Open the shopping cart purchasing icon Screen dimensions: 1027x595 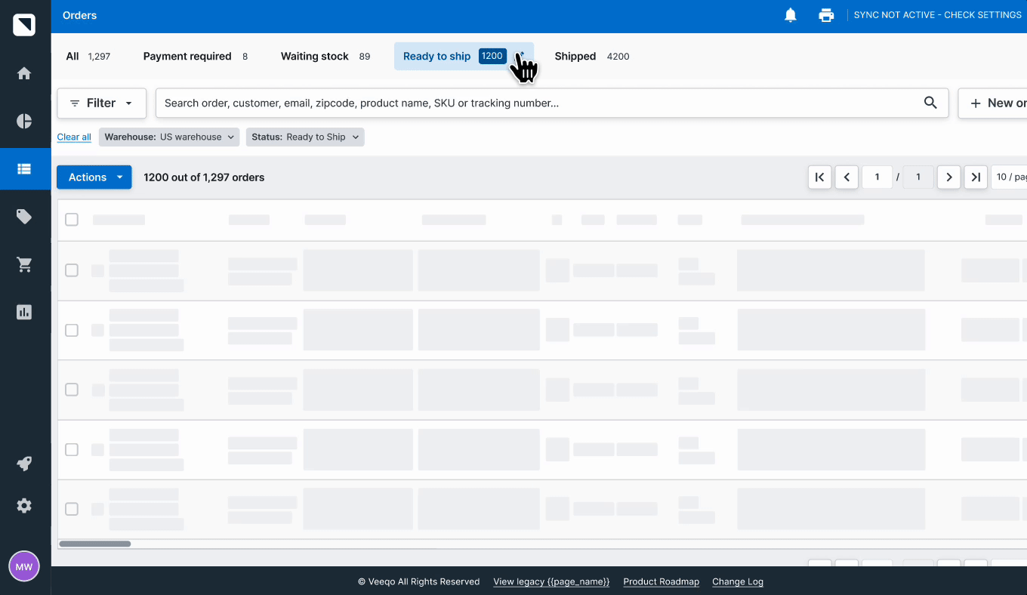tap(24, 264)
